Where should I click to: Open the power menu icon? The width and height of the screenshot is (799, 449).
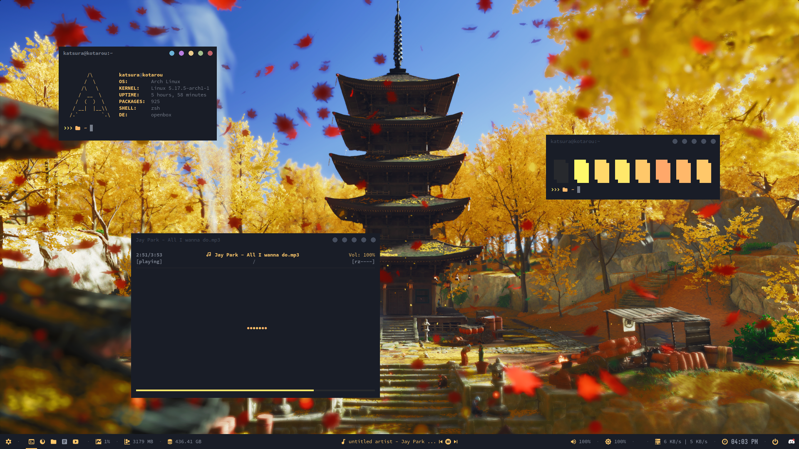coord(775,442)
